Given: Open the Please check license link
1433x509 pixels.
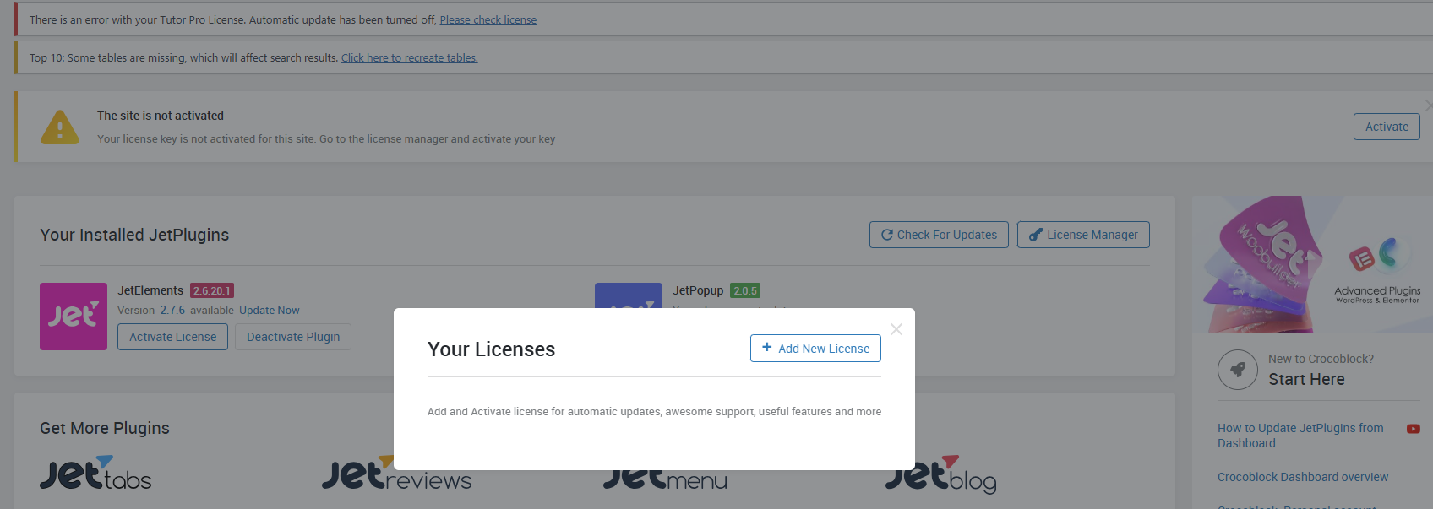Looking at the screenshot, I should click(488, 19).
